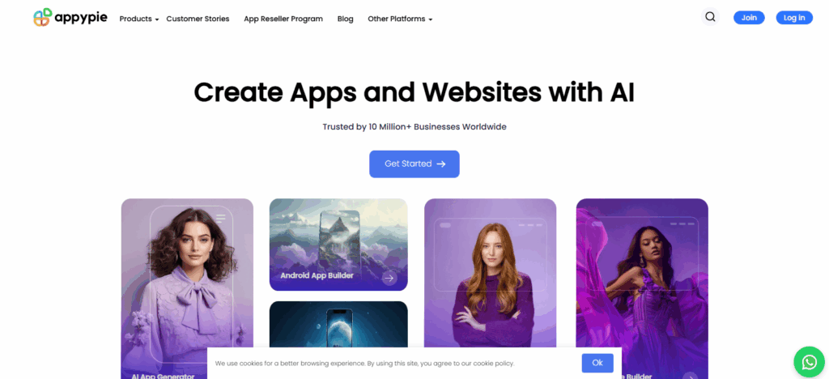The width and height of the screenshot is (829, 379).
Task: Click the Get Started button
Action: pos(414,164)
